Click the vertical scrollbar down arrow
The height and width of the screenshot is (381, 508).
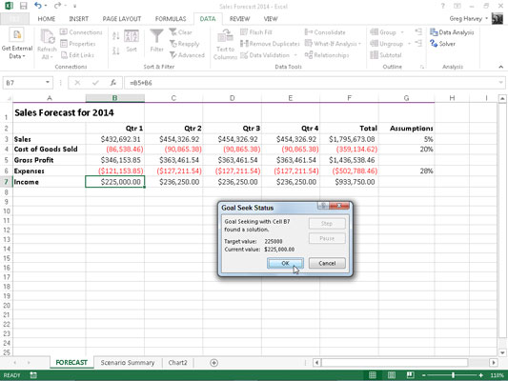pyautogui.click(x=502, y=352)
